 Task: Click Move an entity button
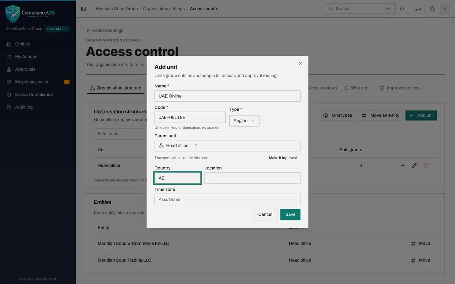[x=380, y=115]
